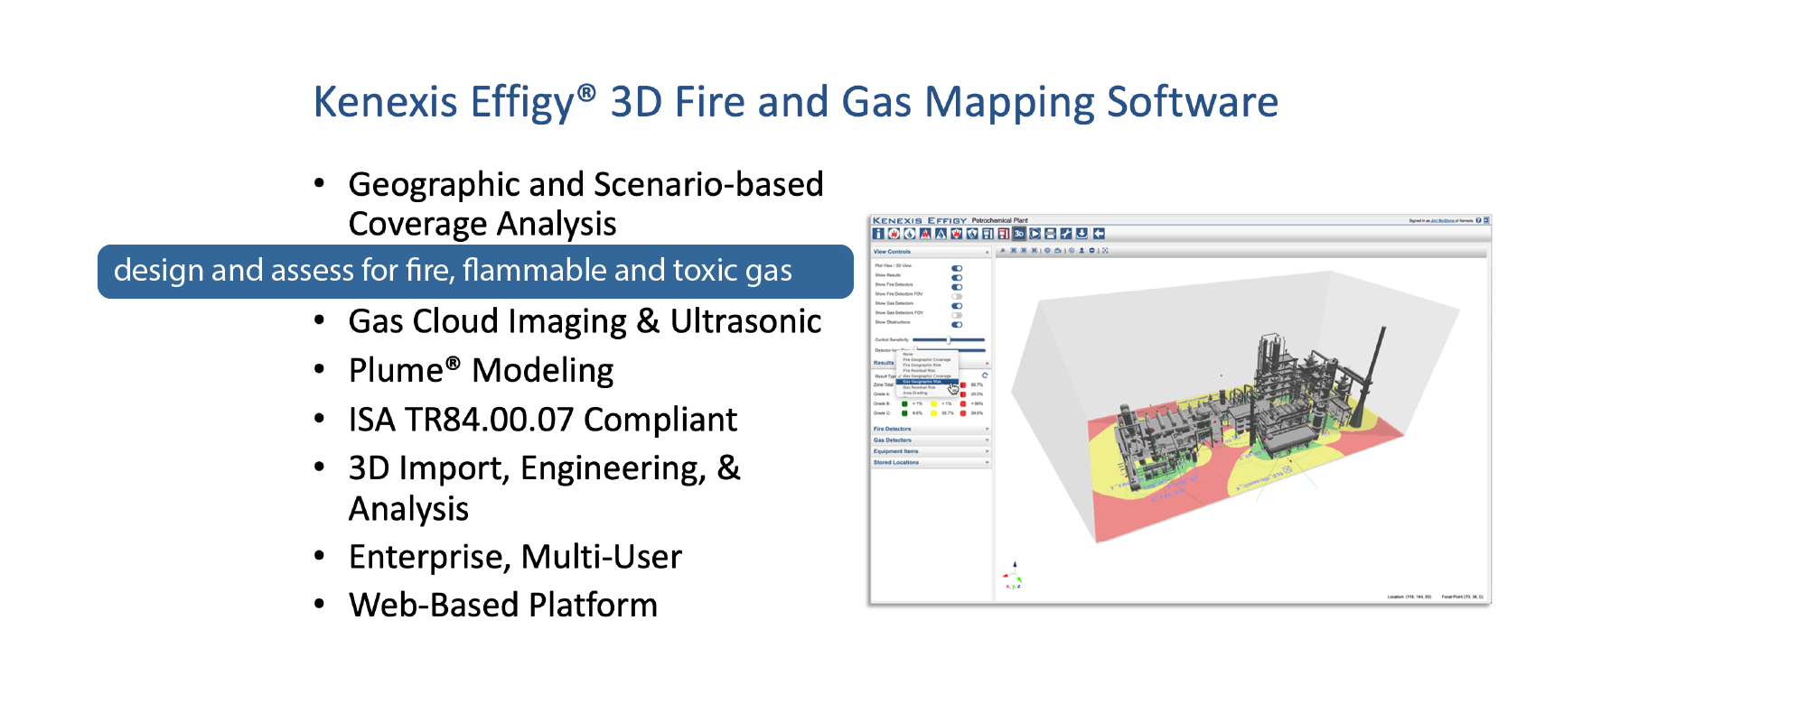
Task: Expand the Fire Detectors section
Action: (931, 429)
